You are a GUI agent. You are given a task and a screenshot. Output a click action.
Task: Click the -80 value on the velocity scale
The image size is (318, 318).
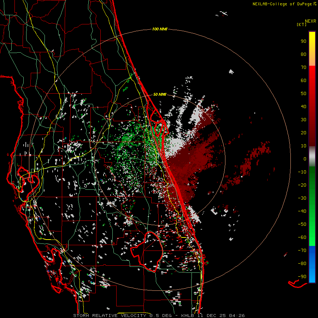pyautogui.click(x=302, y=264)
